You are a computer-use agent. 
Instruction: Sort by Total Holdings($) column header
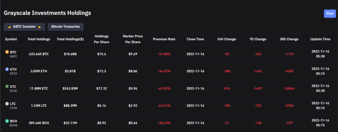tap(70, 39)
